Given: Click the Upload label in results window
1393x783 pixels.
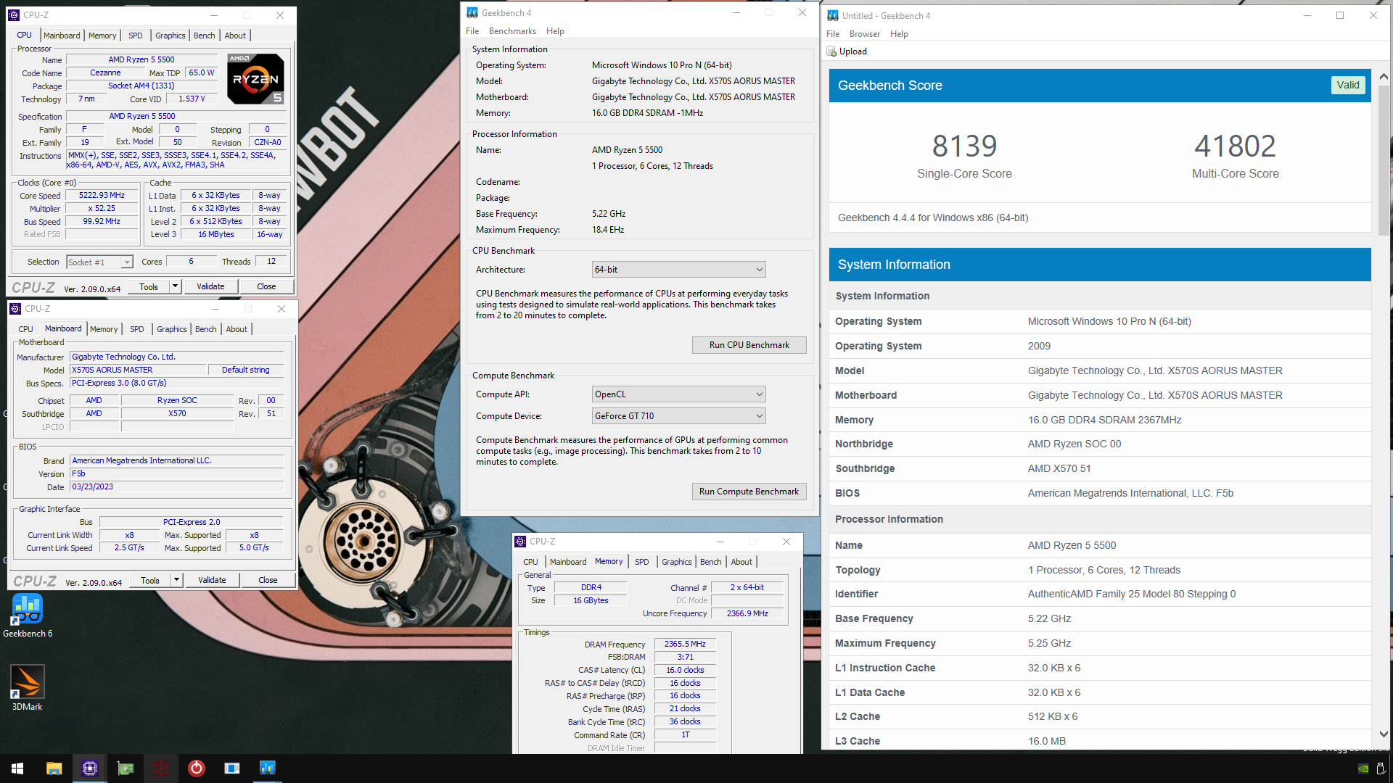Looking at the screenshot, I should coord(853,51).
